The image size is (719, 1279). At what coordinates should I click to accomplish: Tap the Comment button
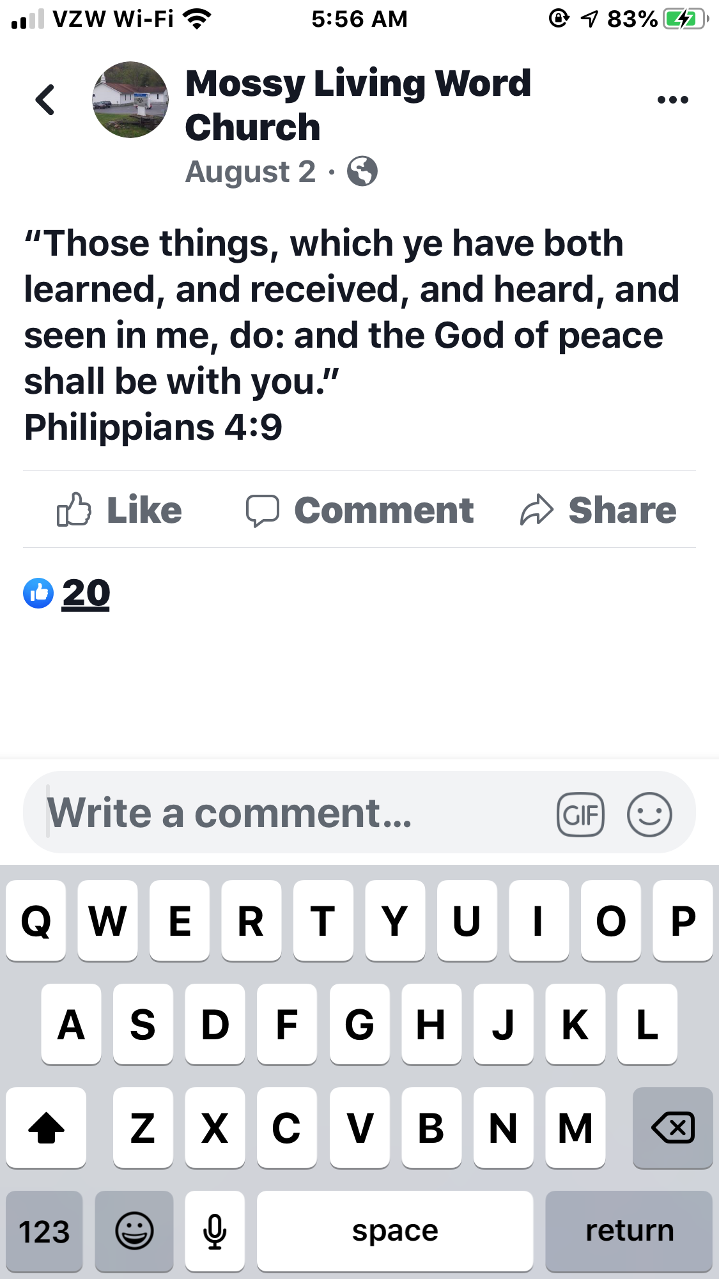tap(360, 510)
